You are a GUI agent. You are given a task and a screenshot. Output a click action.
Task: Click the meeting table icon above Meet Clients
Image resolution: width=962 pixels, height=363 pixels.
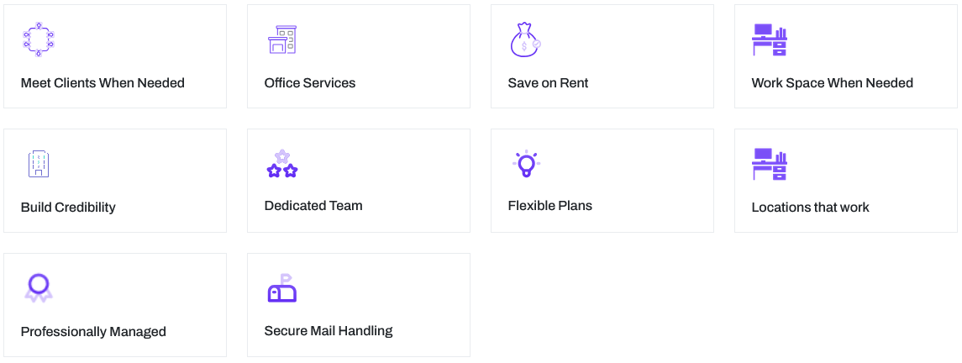[x=38, y=39]
